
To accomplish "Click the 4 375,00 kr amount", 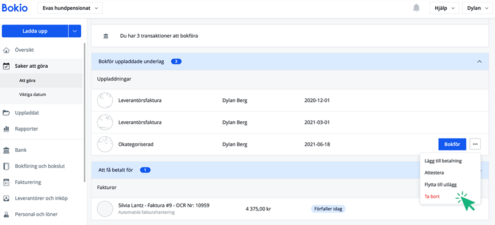I will 259,209.
